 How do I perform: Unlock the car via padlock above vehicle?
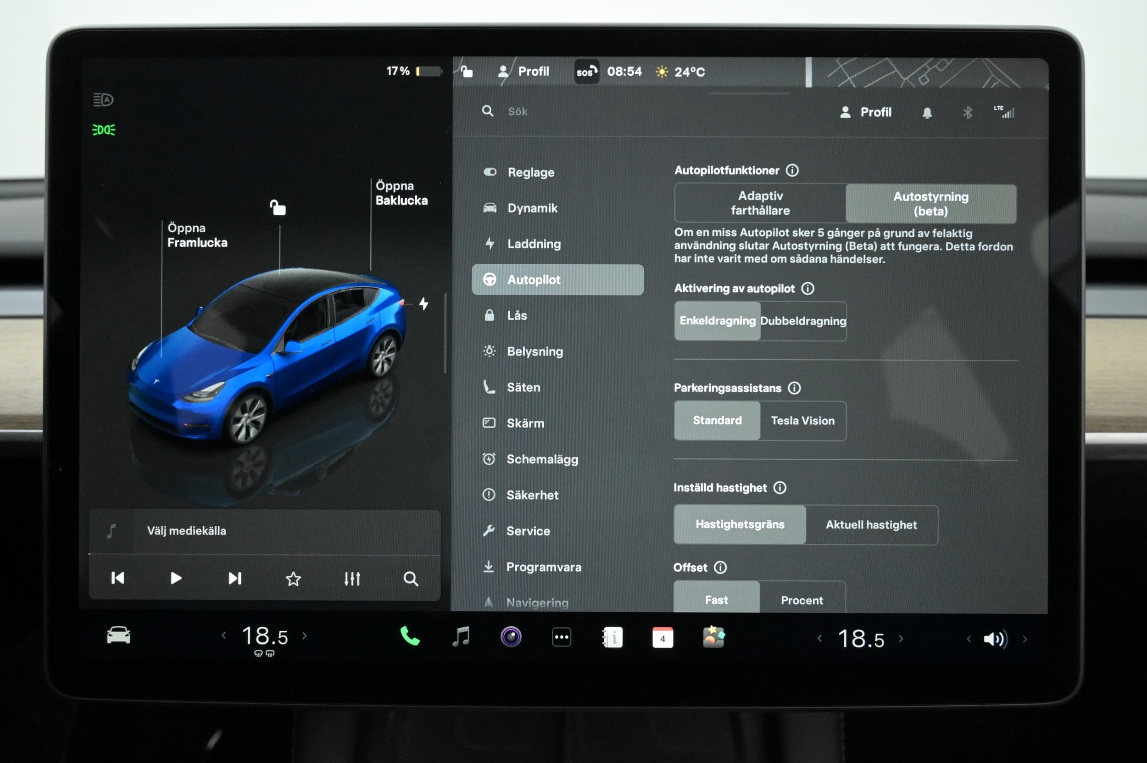coord(278,207)
